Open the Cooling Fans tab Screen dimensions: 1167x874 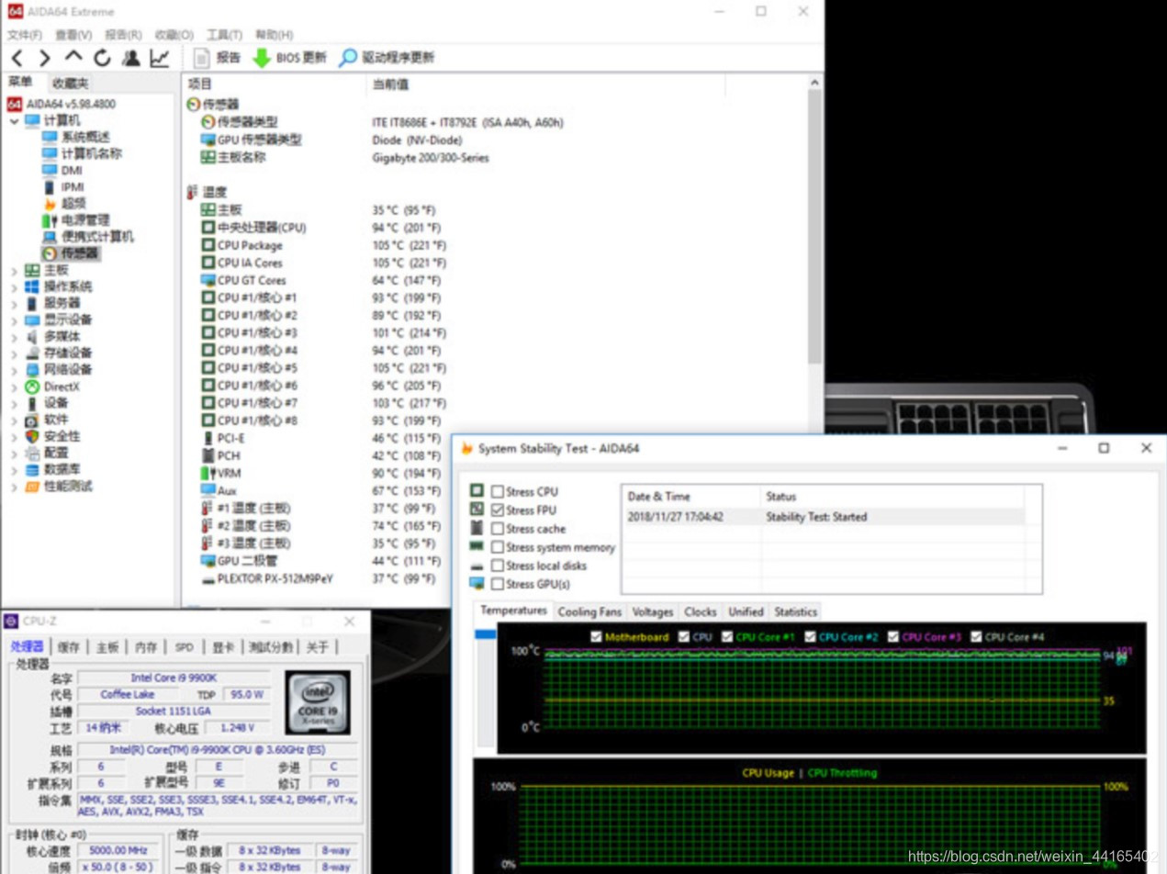tap(589, 611)
